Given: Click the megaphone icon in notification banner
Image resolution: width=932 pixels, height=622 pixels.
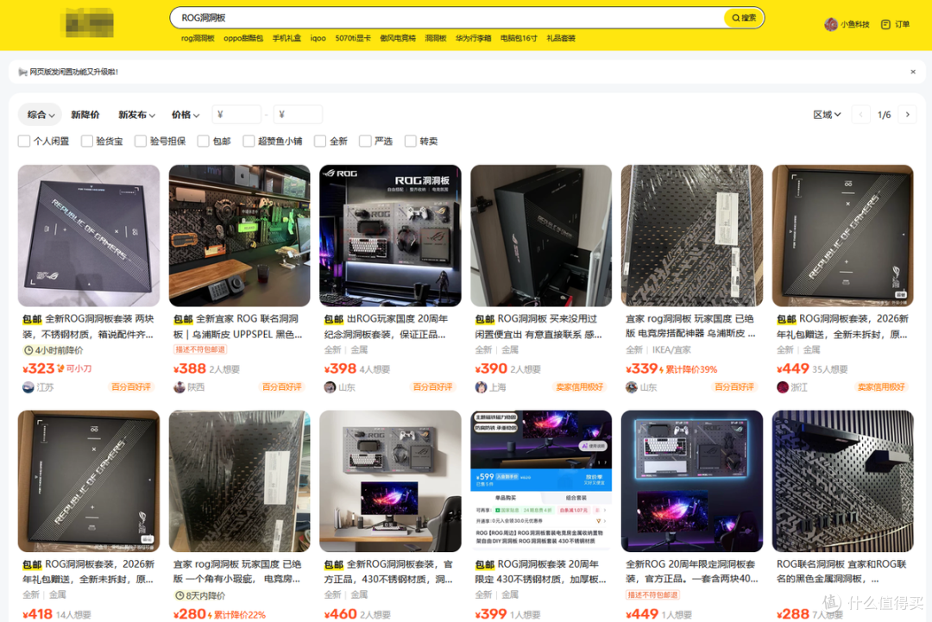Looking at the screenshot, I should click(23, 72).
